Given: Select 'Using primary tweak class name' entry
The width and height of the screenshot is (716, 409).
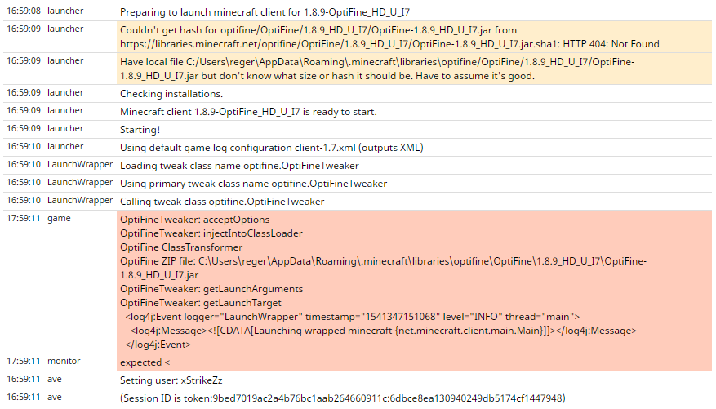Looking at the screenshot, I should [253, 184].
